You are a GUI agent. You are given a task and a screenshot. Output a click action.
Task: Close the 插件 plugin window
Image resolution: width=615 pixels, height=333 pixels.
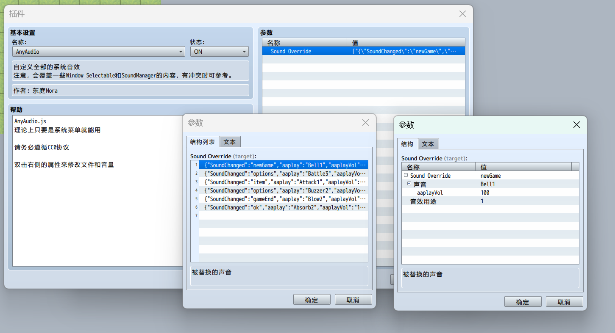click(x=463, y=14)
